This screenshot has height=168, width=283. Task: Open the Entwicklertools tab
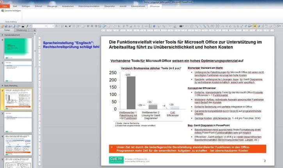[x=138, y=6]
